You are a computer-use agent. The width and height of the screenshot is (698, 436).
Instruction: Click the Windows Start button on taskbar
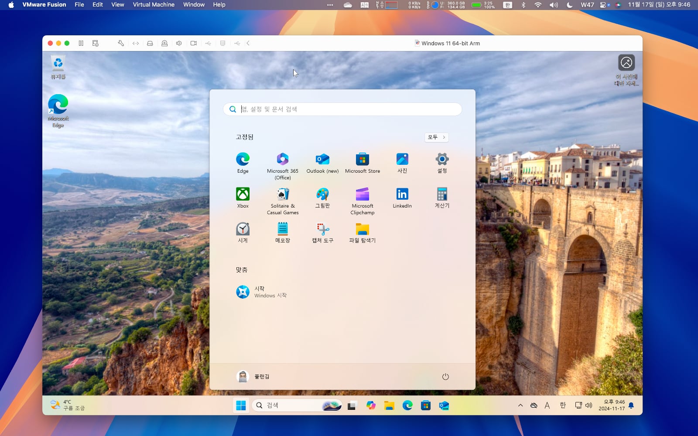coord(241,405)
